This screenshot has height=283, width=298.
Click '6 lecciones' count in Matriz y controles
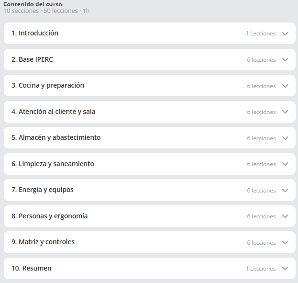coord(261,243)
